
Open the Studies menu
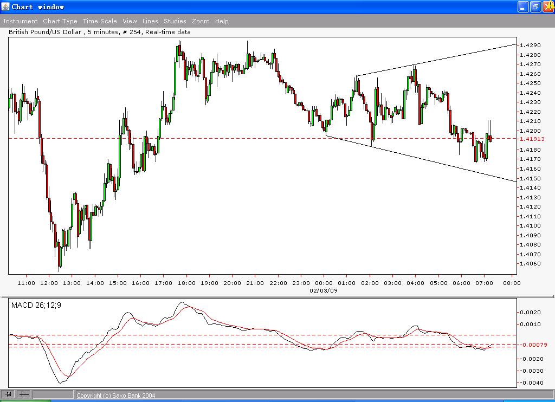pos(175,21)
